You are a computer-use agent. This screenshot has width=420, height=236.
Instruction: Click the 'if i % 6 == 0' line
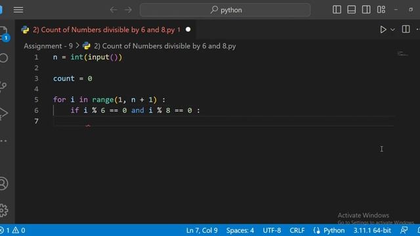click(x=135, y=111)
